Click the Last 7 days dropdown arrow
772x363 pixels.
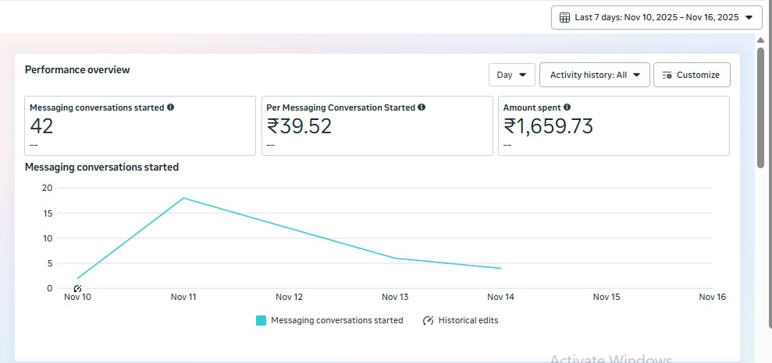(x=749, y=17)
